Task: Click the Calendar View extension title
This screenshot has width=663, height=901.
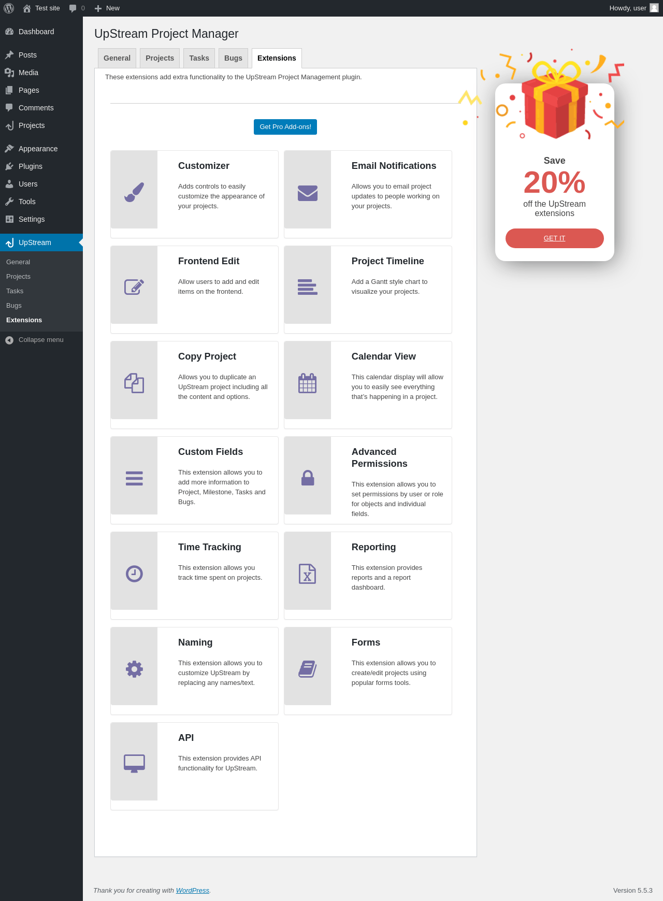Action: (384, 356)
